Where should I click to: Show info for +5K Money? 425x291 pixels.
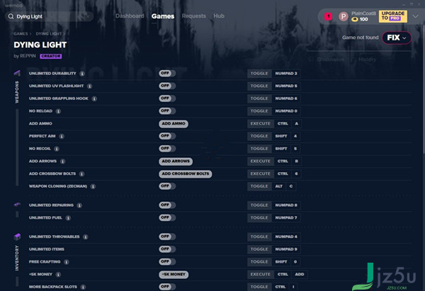coord(58,275)
